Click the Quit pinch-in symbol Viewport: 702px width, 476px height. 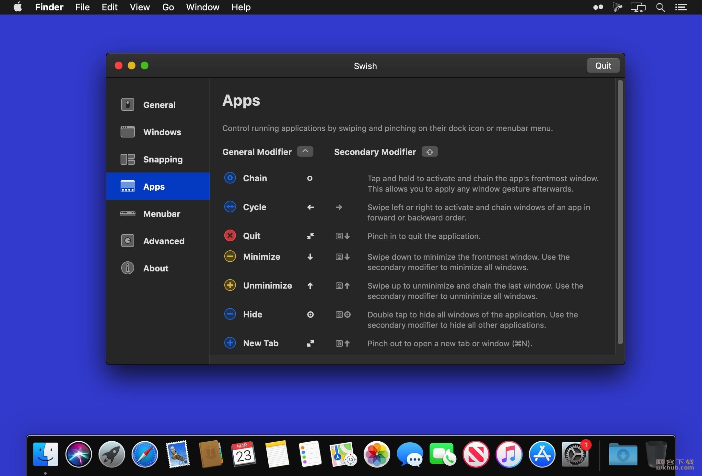(310, 236)
